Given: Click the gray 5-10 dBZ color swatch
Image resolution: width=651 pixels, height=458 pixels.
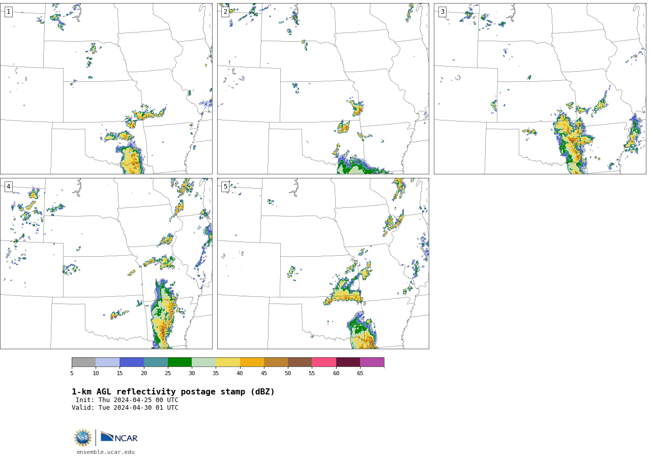Looking at the screenshot, I should point(83,362).
